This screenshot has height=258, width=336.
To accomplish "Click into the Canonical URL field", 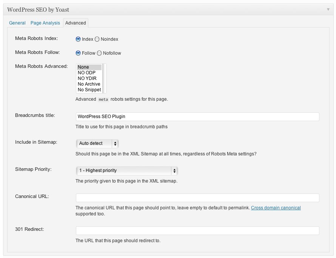I will pos(197,198).
